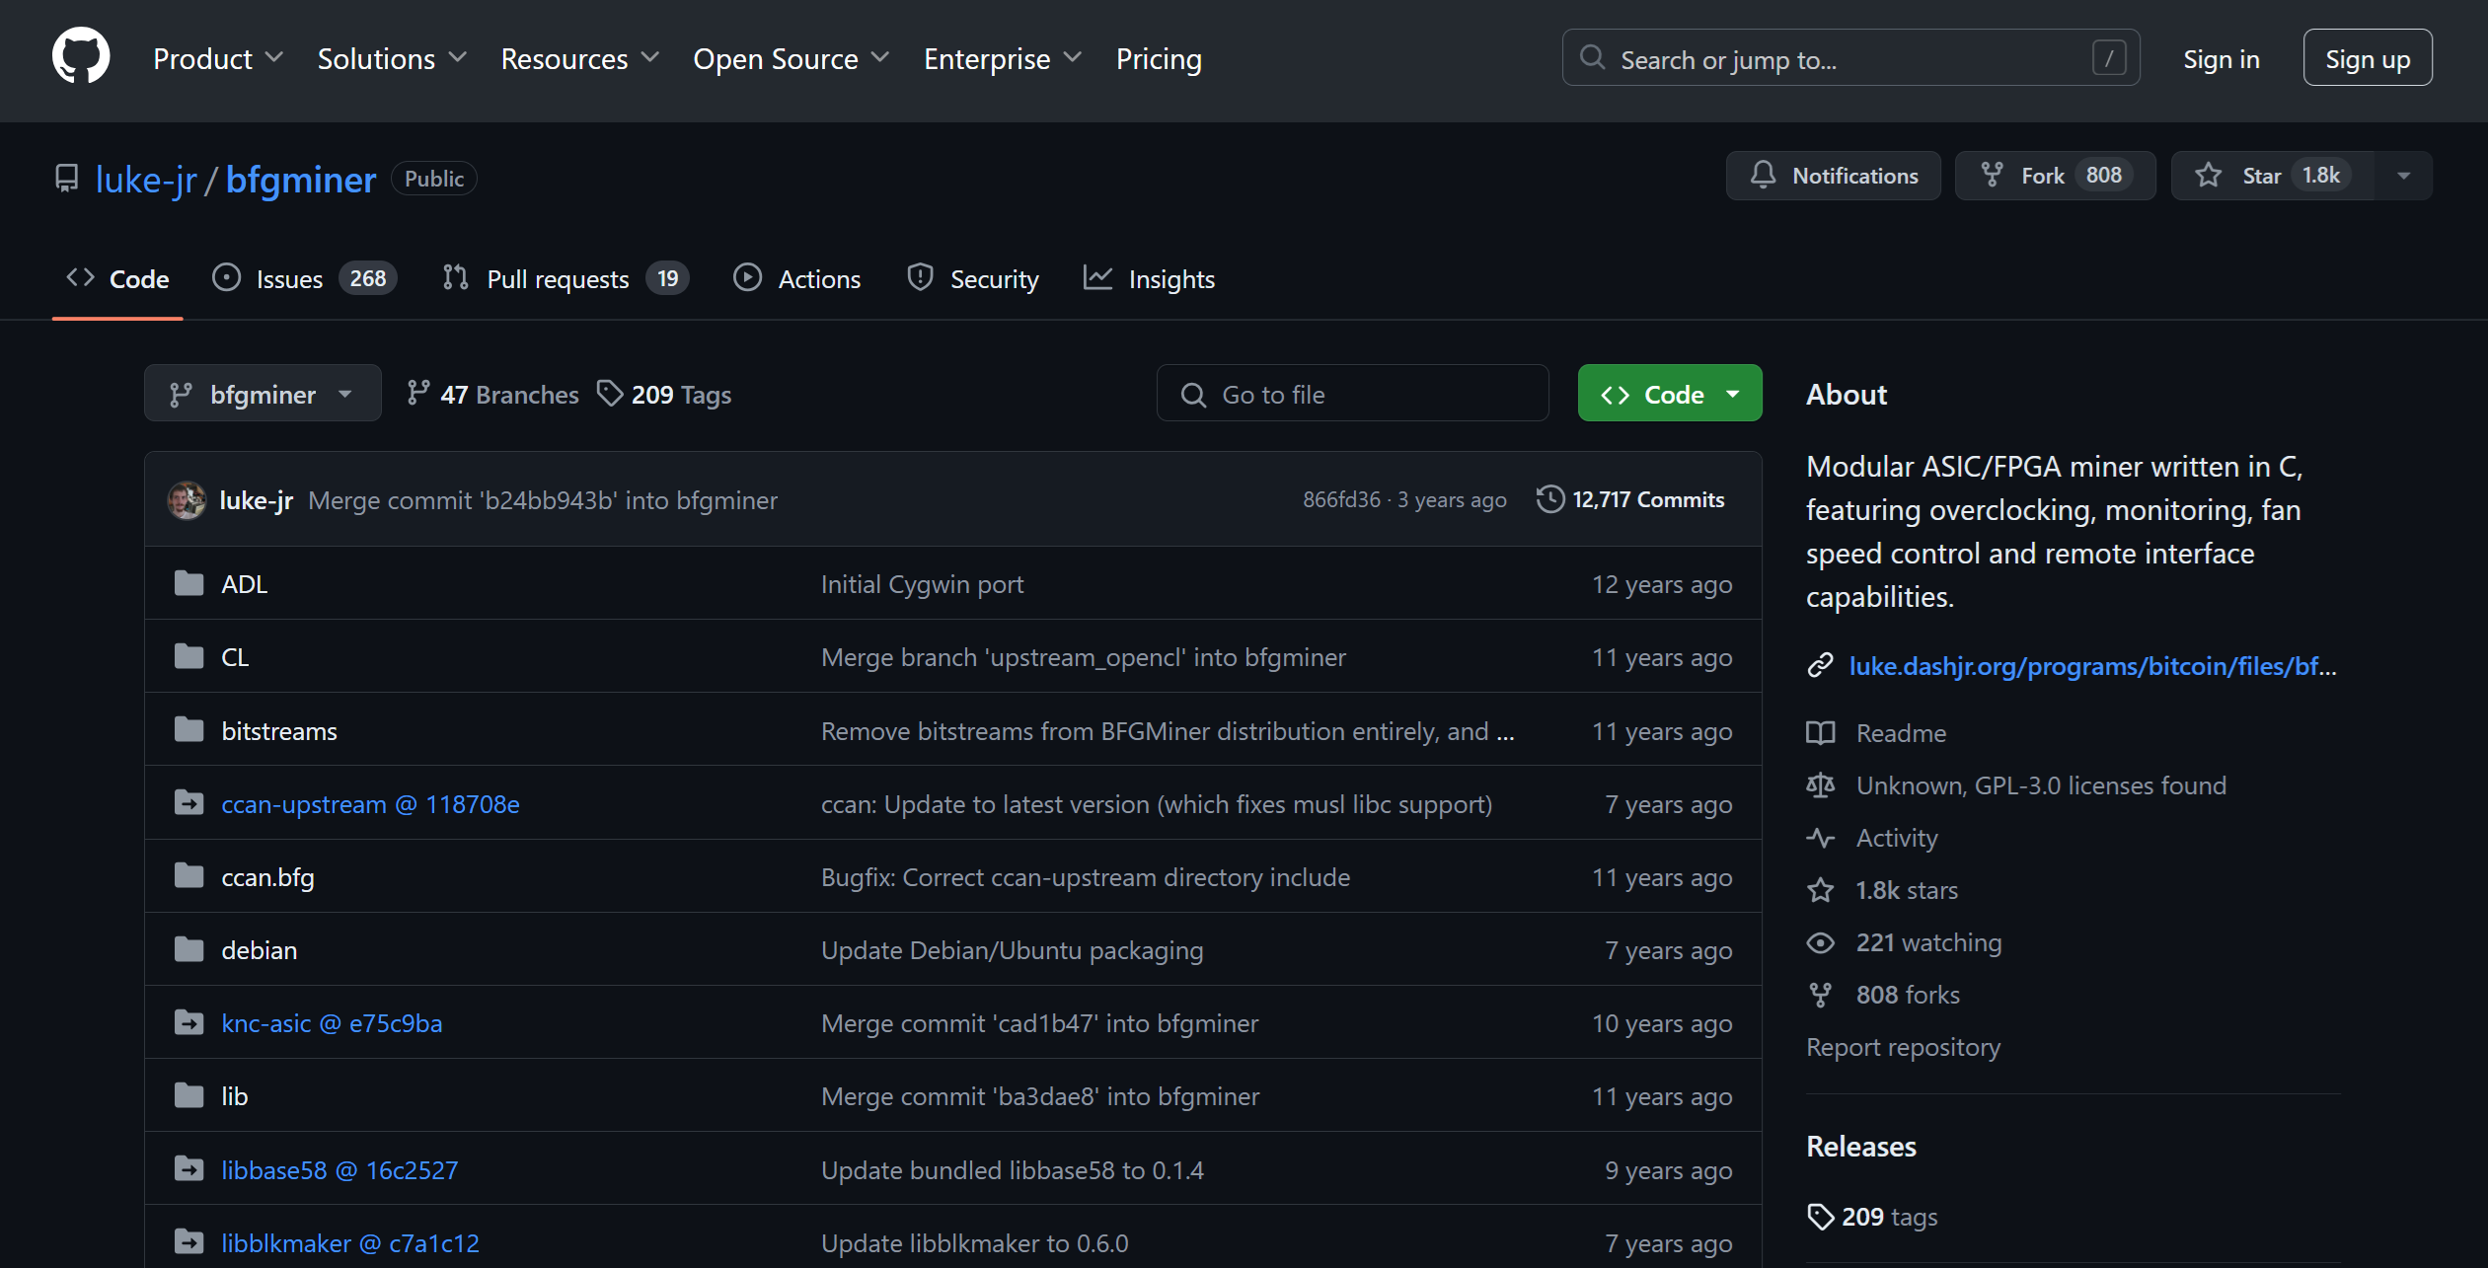Click the Search or jump to field

(x=1850, y=58)
